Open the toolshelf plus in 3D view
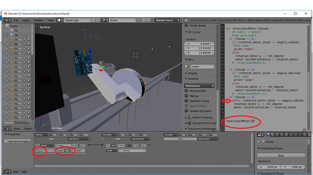 coord(36,30)
